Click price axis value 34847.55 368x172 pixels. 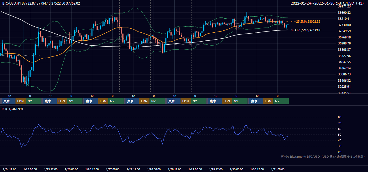pos(344,62)
